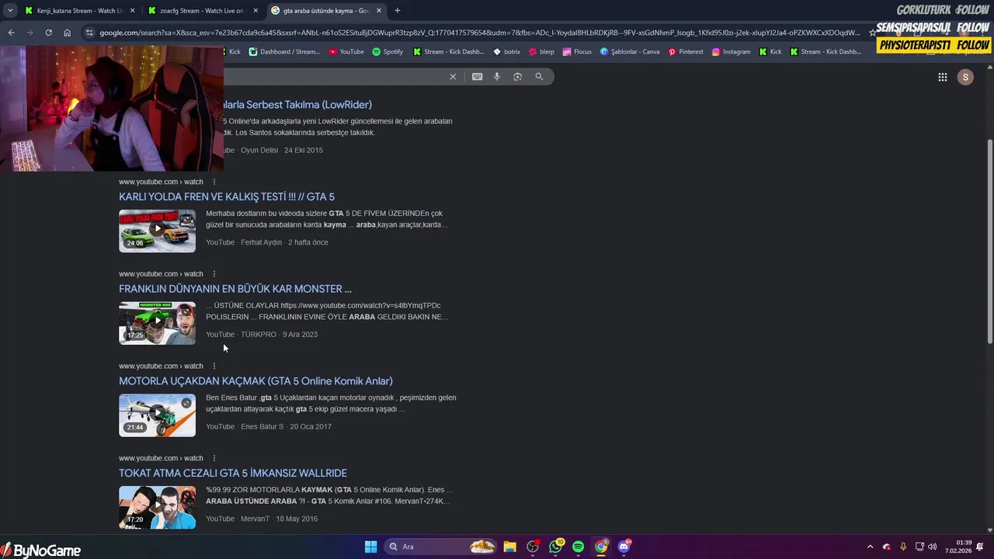Open Serbest Takılma (LowRider) result link

(297, 105)
